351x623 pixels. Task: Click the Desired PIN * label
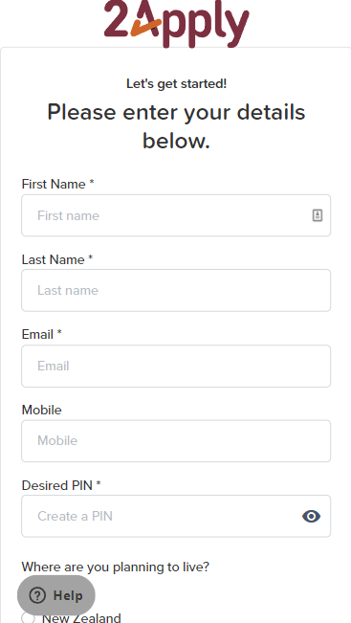(x=61, y=485)
